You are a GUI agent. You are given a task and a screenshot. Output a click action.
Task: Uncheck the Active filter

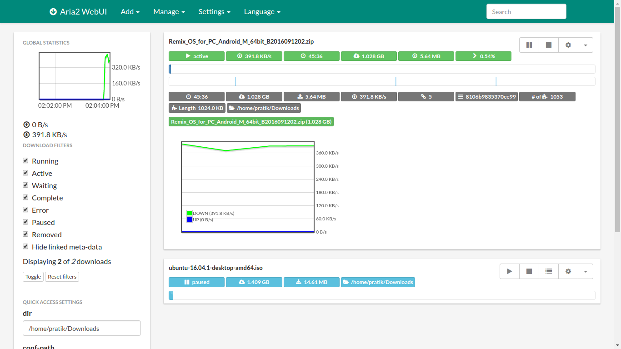tap(25, 173)
